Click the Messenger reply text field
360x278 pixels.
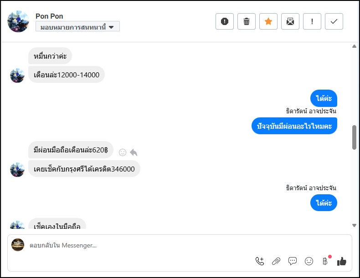137,246
